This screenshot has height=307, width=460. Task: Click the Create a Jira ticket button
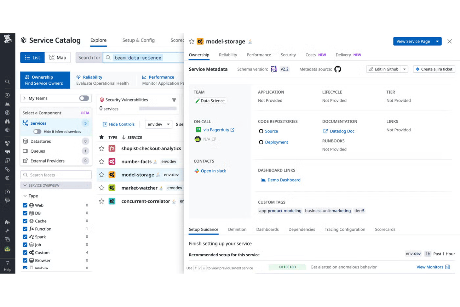tap(434, 69)
